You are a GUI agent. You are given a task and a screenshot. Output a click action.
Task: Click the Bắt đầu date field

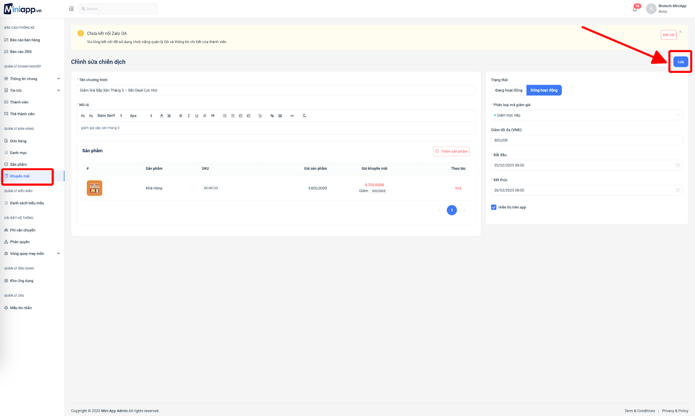pyautogui.click(x=586, y=165)
